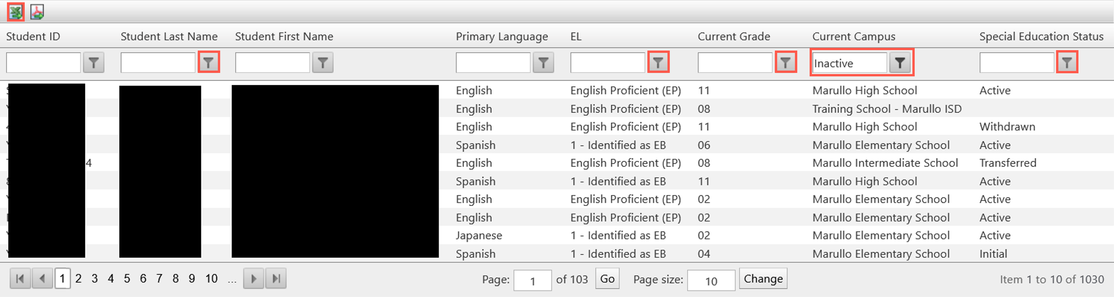Focus the Student ID filter box

pos(43,63)
